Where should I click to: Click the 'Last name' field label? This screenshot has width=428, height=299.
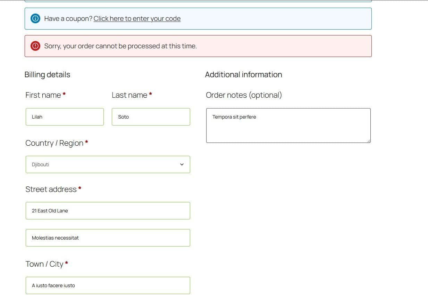click(x=129, y=95)
